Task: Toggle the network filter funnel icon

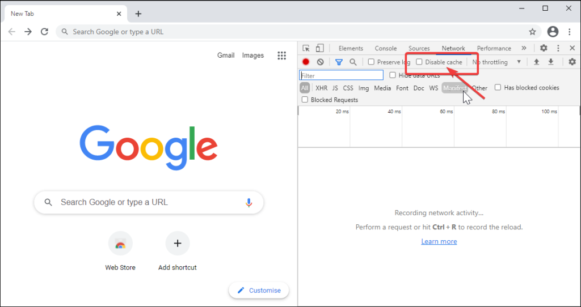Action: point(339,62)
